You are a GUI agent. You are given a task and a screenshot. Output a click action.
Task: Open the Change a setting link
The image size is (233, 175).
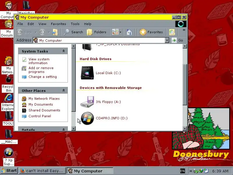(x=43, y=77)
